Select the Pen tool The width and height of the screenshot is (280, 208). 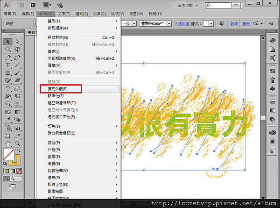coord(8,57)
